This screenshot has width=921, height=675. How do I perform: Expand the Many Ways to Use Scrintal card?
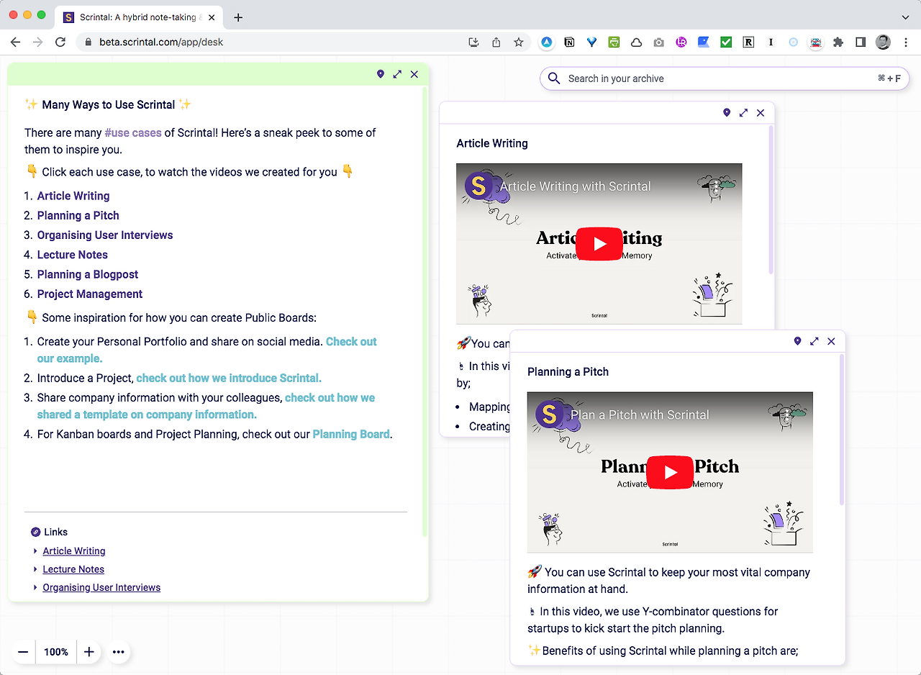(x=397, y=74)
